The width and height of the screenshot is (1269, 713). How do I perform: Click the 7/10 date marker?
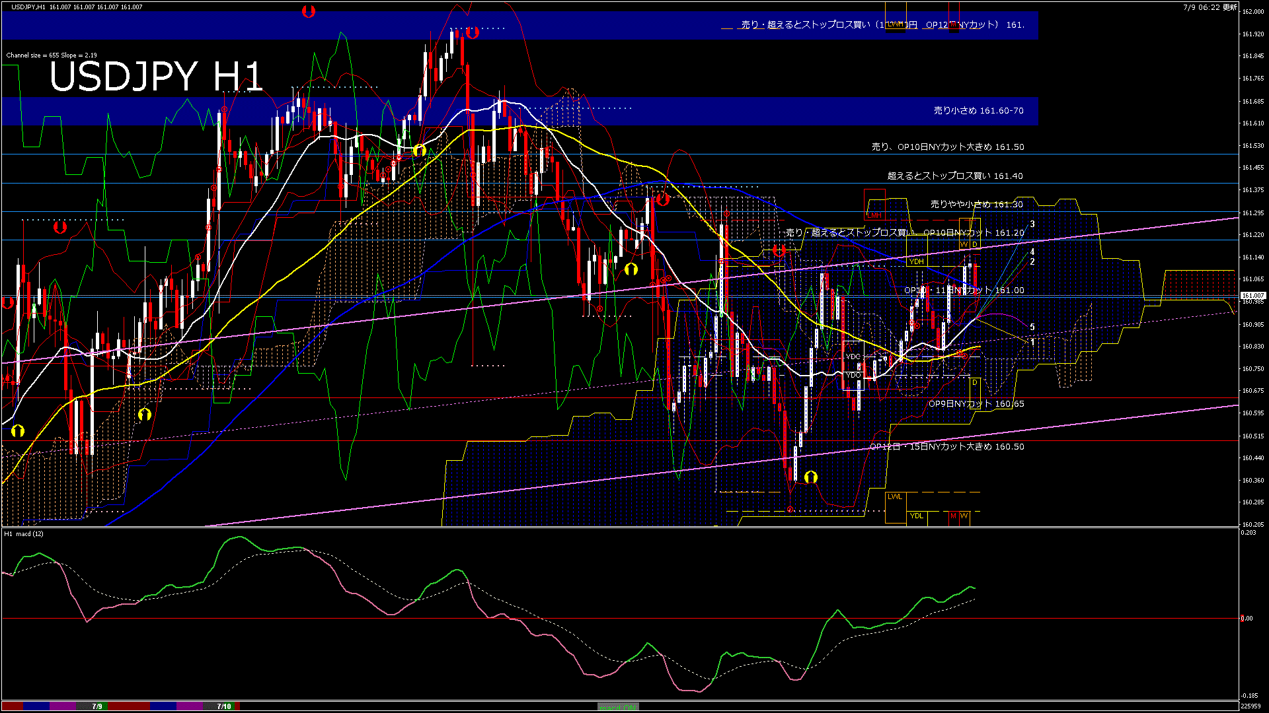[224, 706]
